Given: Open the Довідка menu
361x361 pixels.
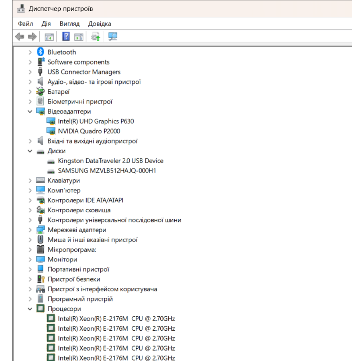Looking at the screenshot, I should click(99, 24).
